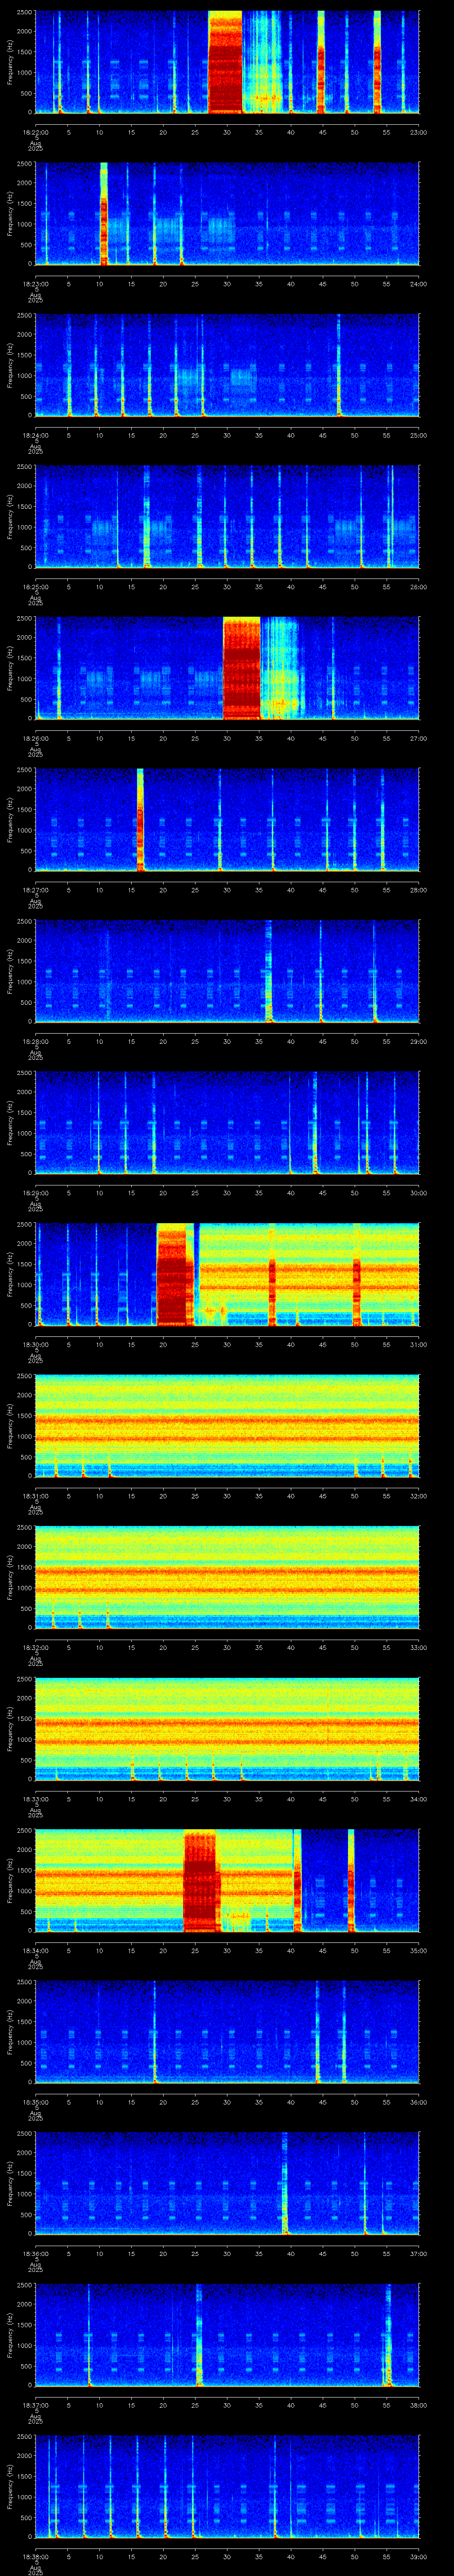Click the 18:22:00 start time label
Screen dimensions: 454x2576
[x=35, y=132]
